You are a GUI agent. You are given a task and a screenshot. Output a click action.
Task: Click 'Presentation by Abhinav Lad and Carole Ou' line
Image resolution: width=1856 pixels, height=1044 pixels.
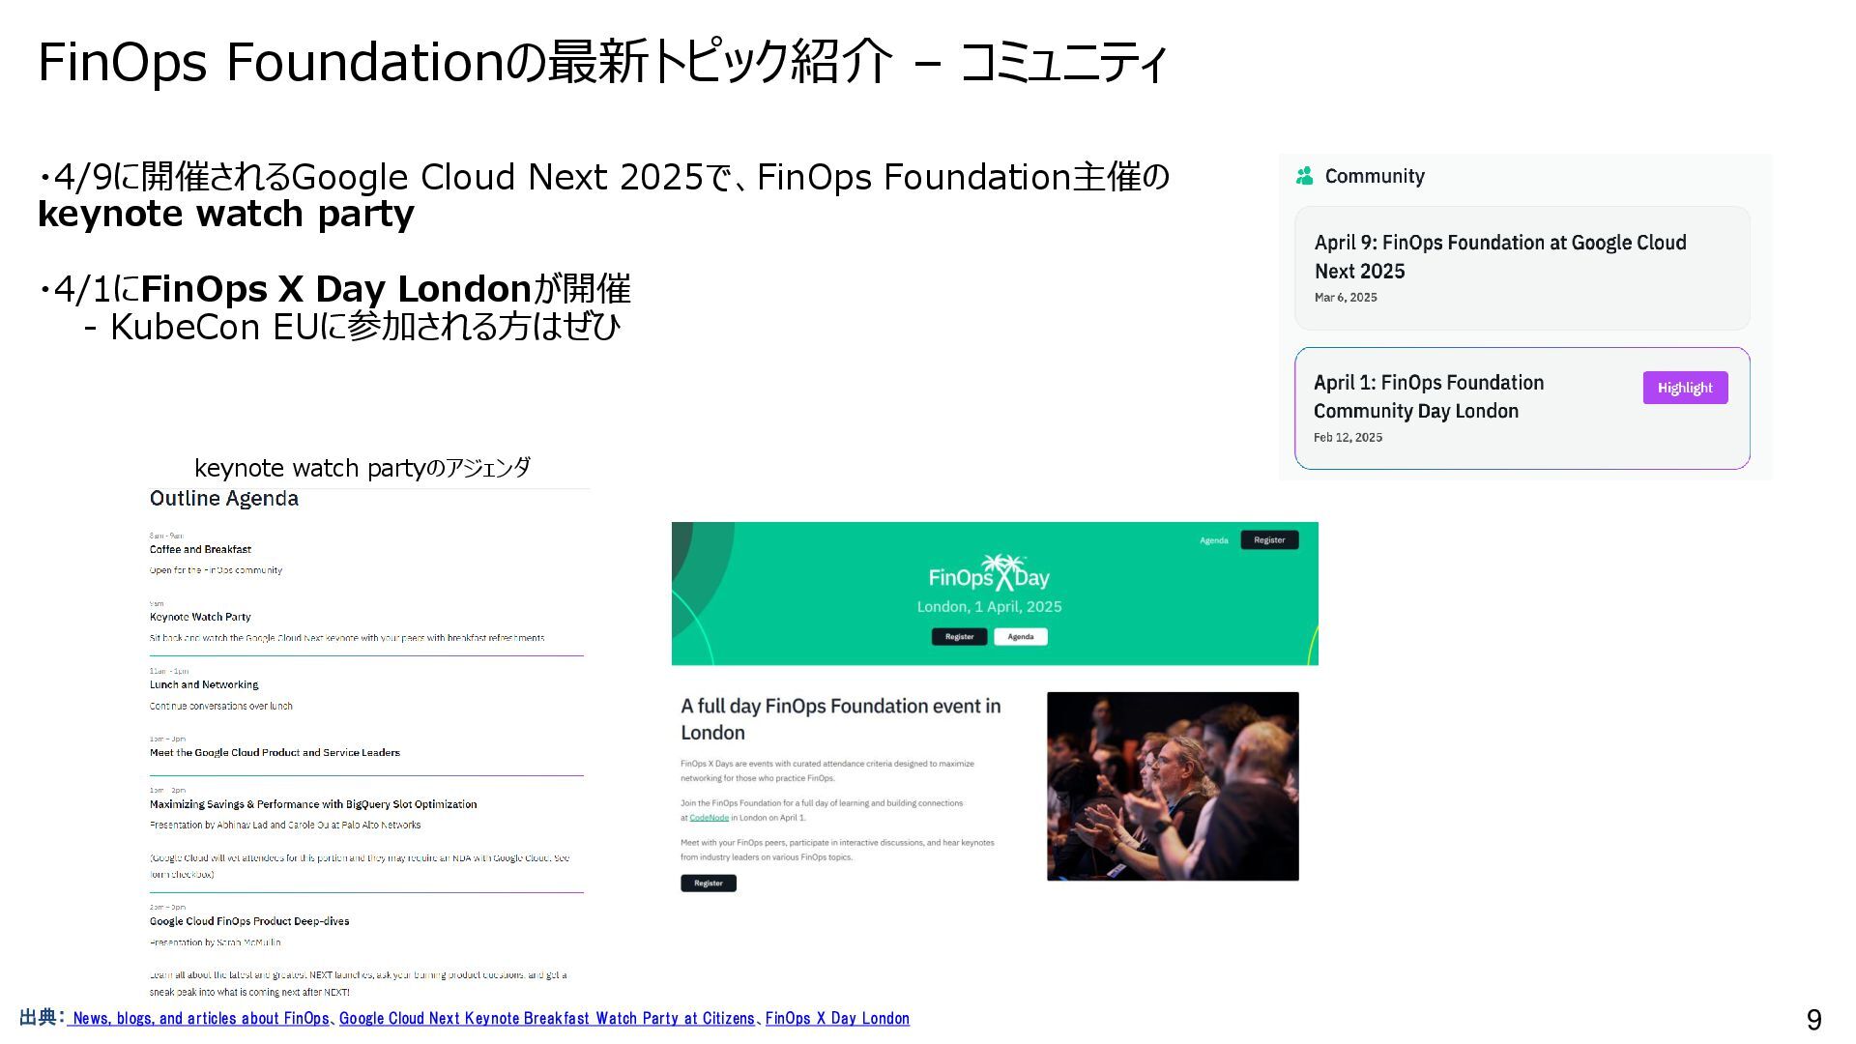[x=285, y=825]
